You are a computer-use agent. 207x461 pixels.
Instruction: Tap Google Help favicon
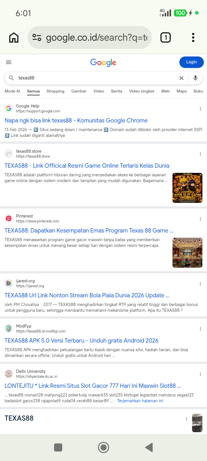point(9,108)
